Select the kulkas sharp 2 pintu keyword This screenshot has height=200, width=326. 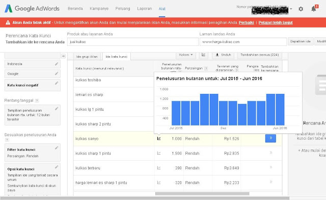(93, 124)
